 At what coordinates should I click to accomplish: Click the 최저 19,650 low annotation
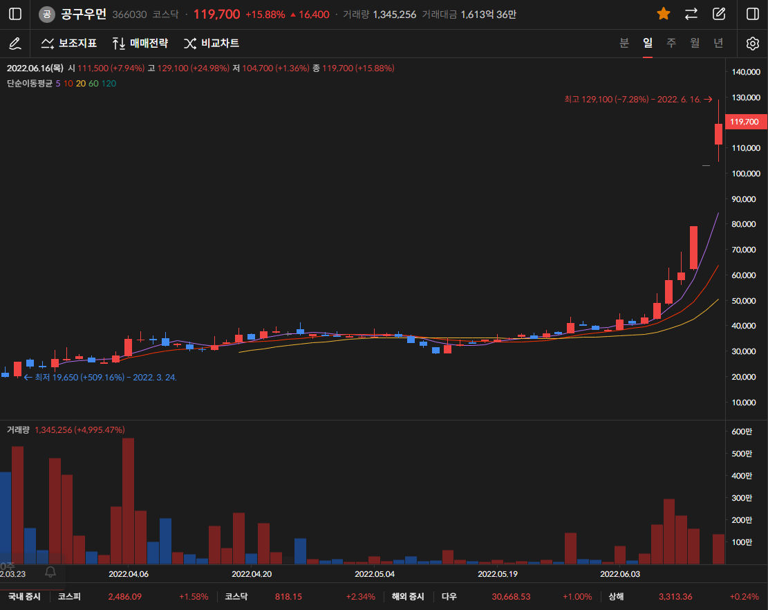(x=100, y=377)
